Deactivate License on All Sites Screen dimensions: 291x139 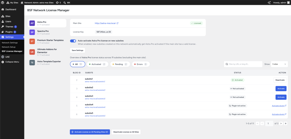pyautogui.click(x=126, y=132)
